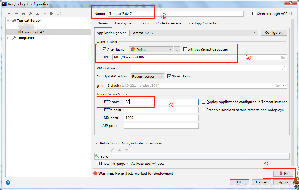
Task: Click the HTTPs port field
Action: [x=161, y=110]
